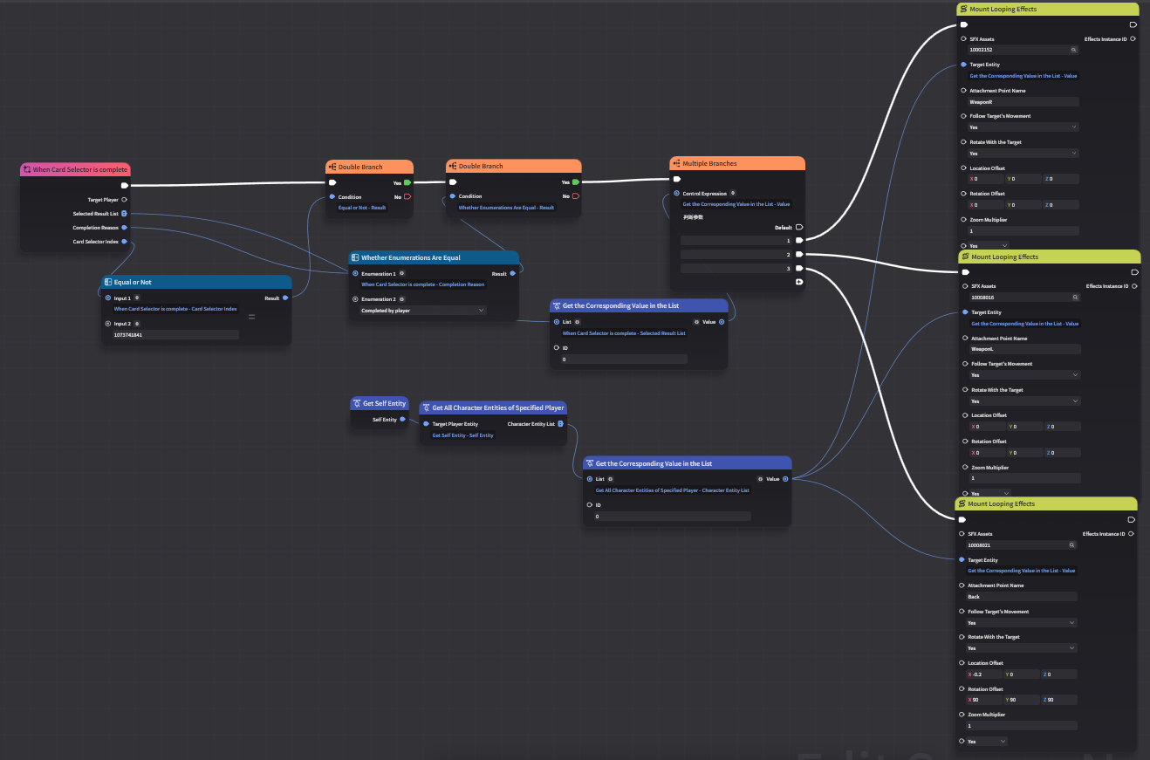Click the WeaponR attachment point name field
This screenshot has height=760, width=1150.
click(1023, 101)
